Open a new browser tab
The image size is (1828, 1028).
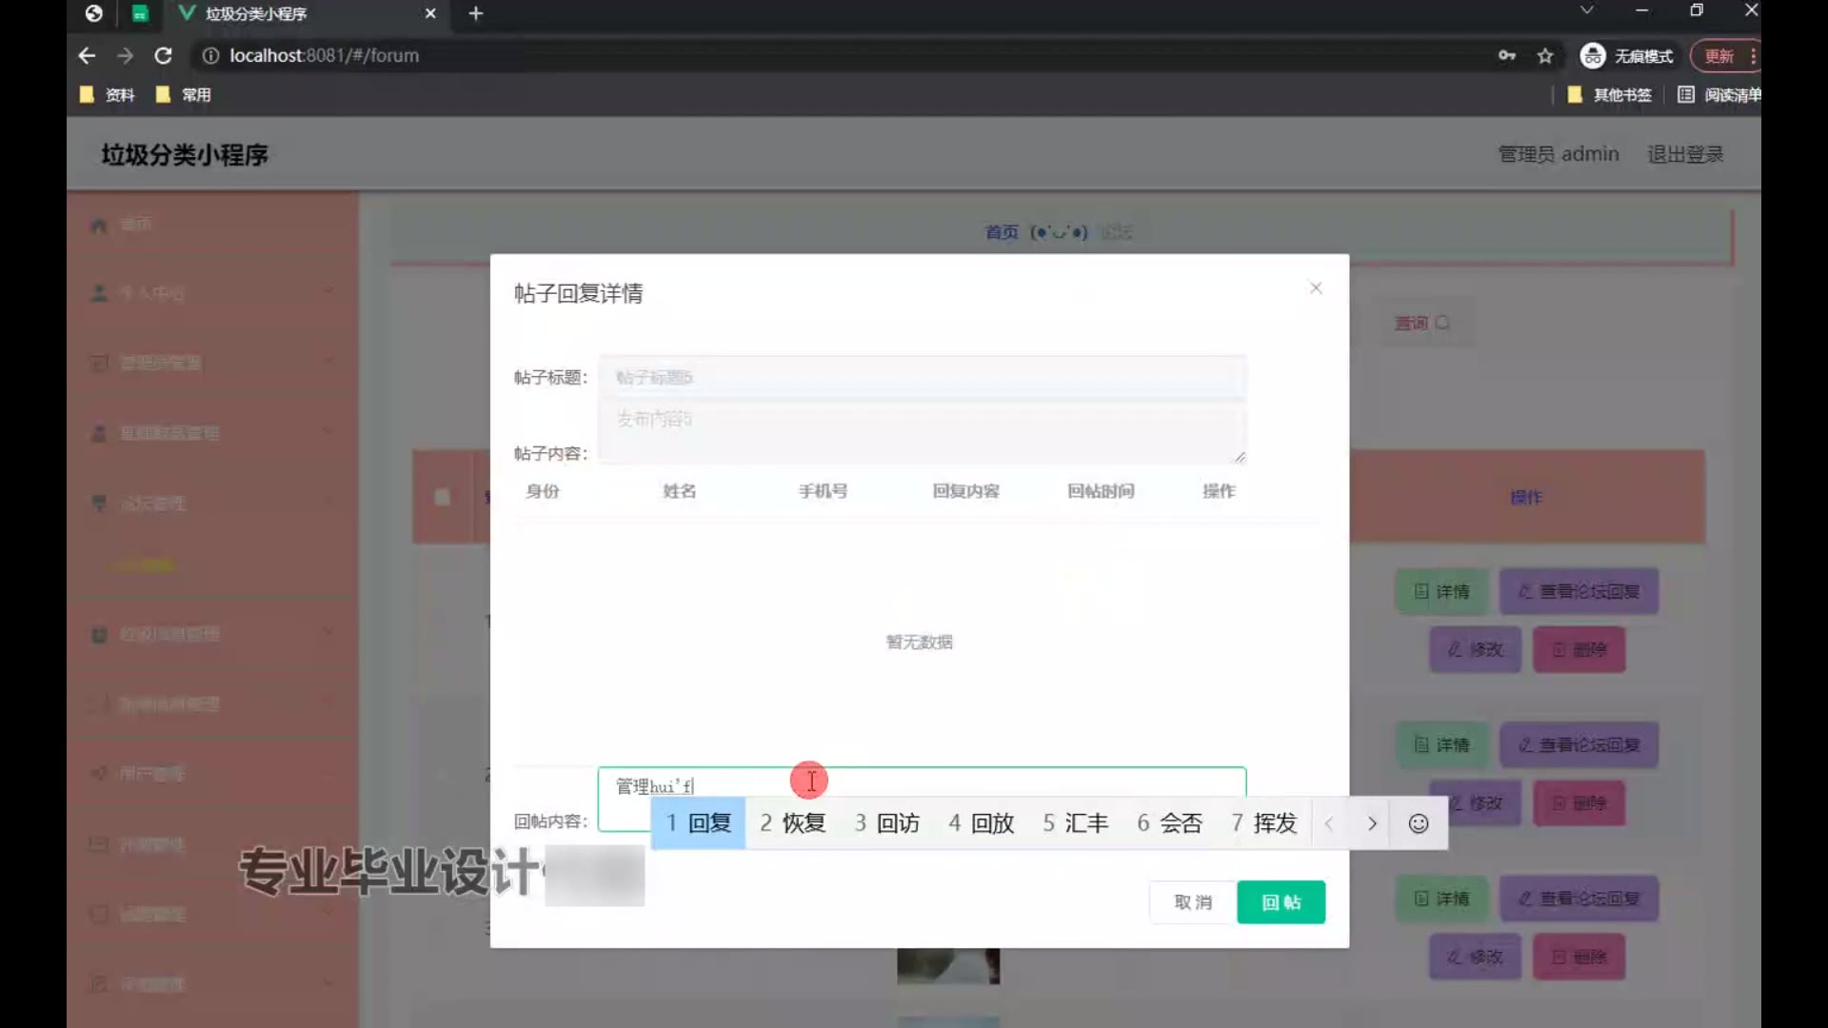pos(476,13)
